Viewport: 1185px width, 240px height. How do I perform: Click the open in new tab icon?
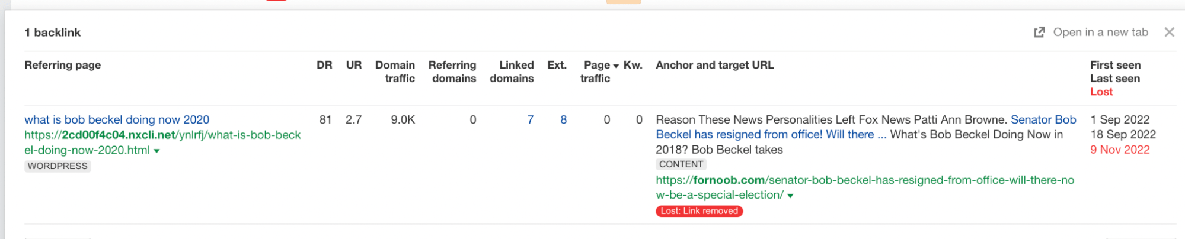point(1039,33)
